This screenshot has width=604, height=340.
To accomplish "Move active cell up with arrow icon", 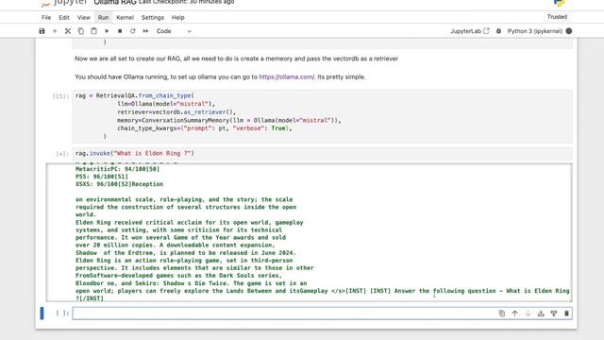I will click(514, 314).
